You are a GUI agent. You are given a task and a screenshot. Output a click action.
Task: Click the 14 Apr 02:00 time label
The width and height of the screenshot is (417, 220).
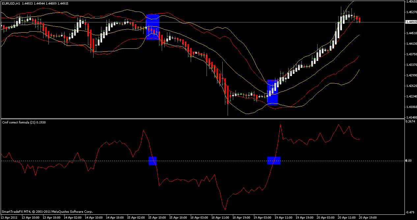point(73,218)
